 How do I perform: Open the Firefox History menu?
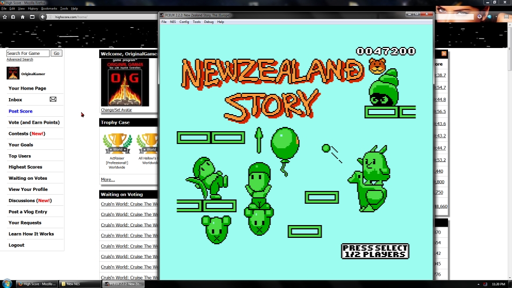click(x=33, y=9)
